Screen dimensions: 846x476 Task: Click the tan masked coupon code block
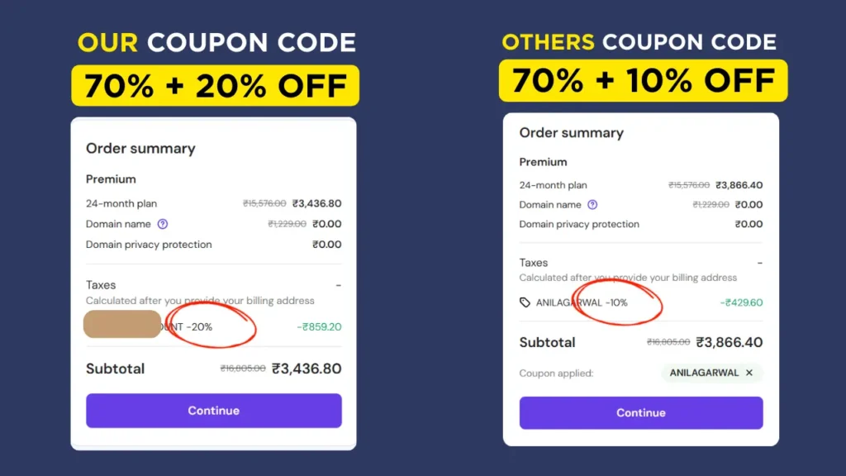point(122,324)
